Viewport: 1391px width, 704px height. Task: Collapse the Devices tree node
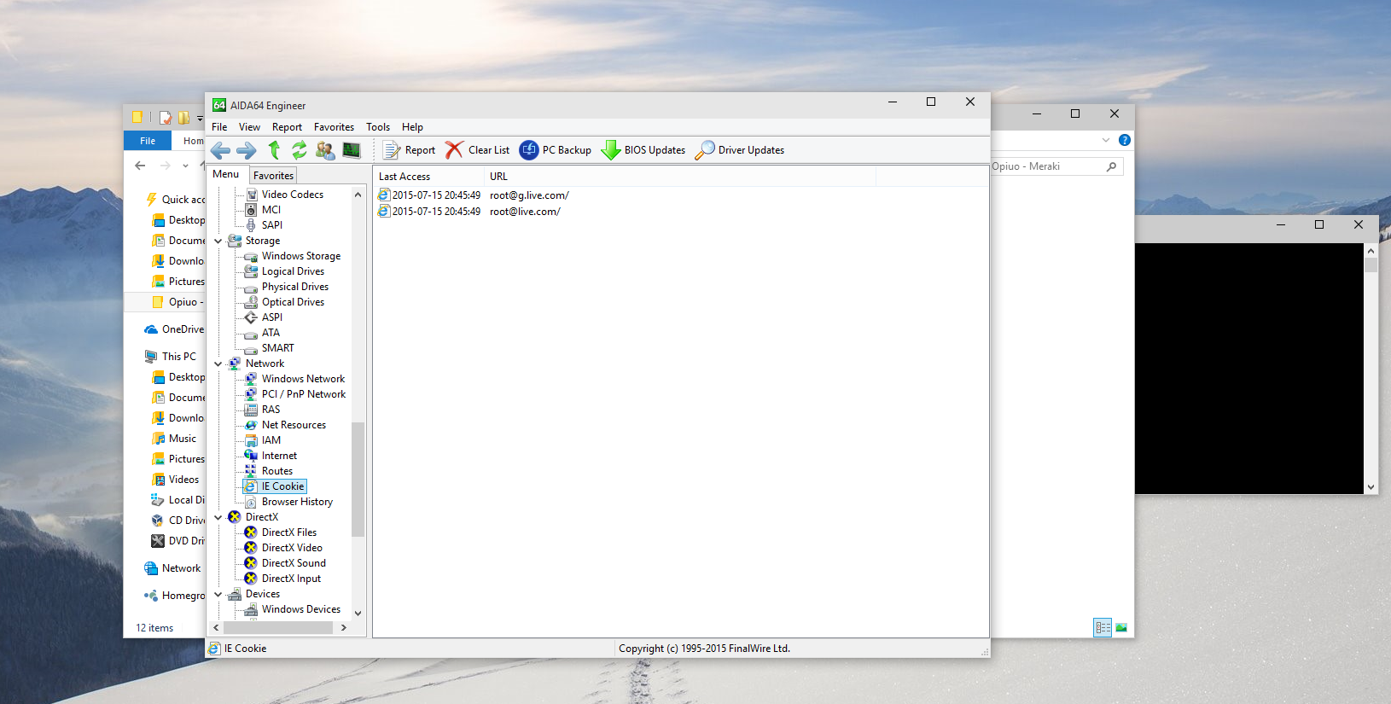218,595
